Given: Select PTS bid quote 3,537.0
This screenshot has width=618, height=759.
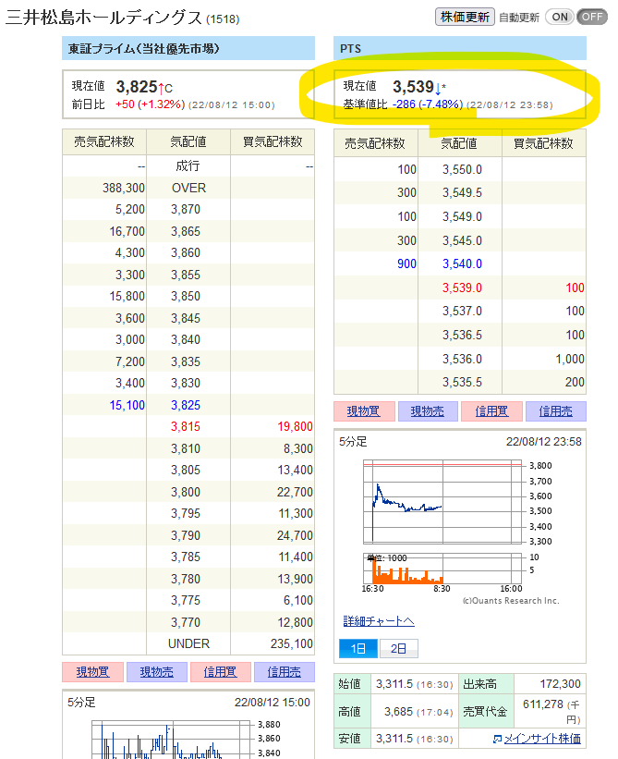Looking at the screenshot, I should pyautogui.click(x=462, y=312).
